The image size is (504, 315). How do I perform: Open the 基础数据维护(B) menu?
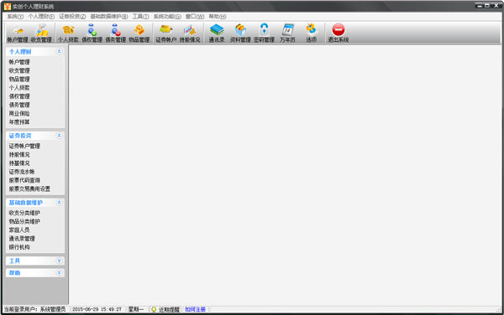coord(109,17)
